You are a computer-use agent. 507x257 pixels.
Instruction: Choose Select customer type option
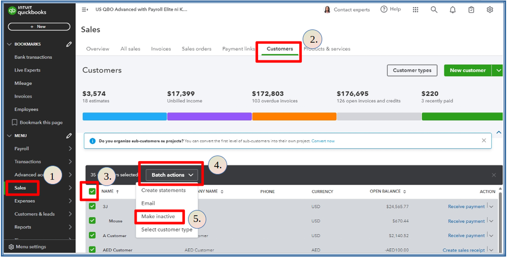click(167, 230)
